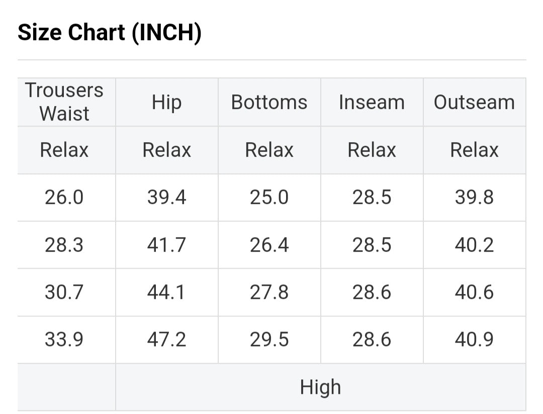Viewport: 543px width, 414px height.
Task: Click the Hip column header
Action: pyautogui.click(x=166, y=102)
